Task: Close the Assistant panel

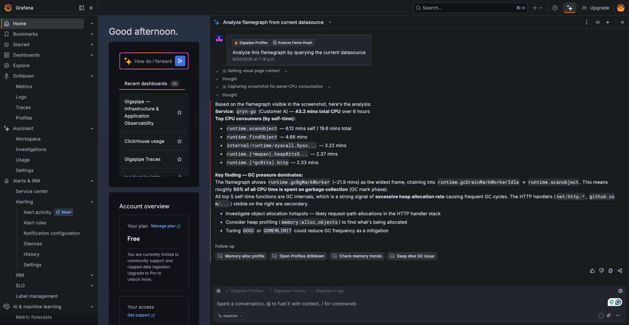Action: coord(622,22)
